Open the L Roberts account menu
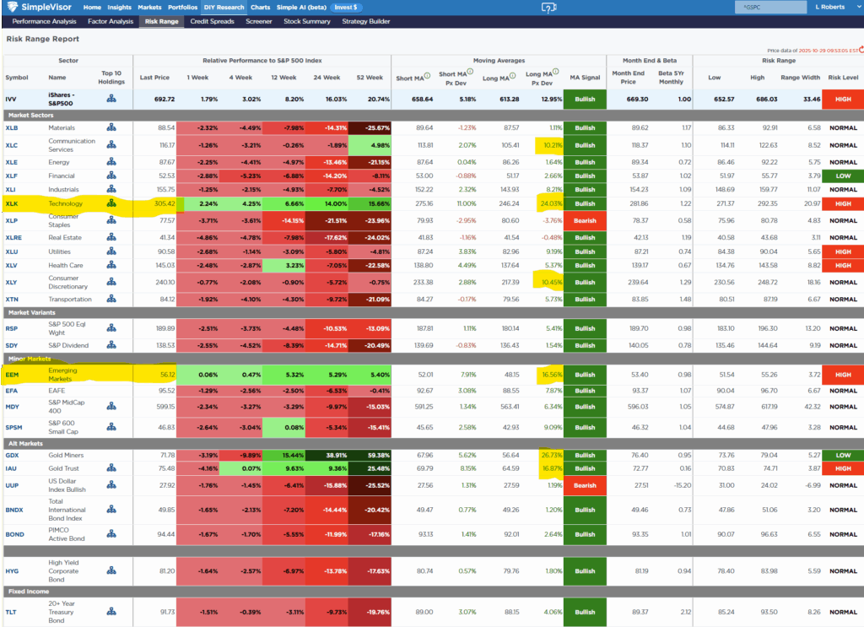 829,8
